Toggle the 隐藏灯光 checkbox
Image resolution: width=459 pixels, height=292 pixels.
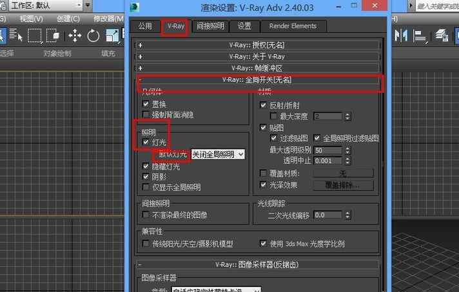pyautogui.click(x=146, y=166)
